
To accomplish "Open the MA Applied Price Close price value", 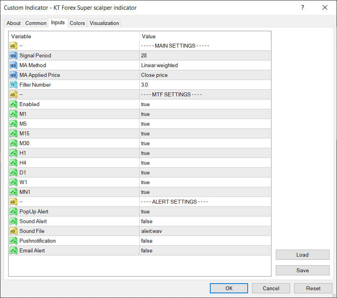I will click(x=154, y=75).
